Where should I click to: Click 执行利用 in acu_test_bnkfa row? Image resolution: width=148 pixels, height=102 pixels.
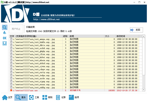click(x=74, y=42)
